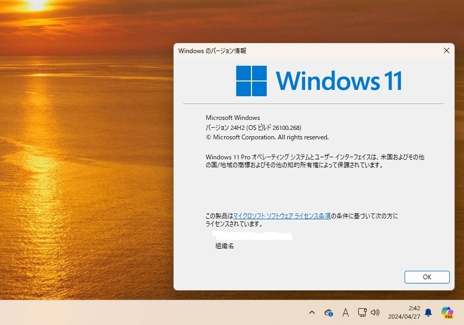This screenshot has height=325, width=464.
Task: Open the clock showing 2:42 2024/04/27
Action: pos(404,312)
